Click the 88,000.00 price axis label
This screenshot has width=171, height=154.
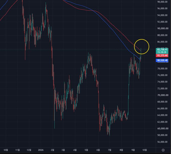coord(162,35)
